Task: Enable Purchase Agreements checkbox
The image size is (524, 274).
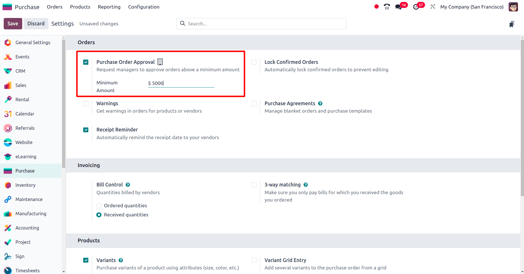Action: 254,103
